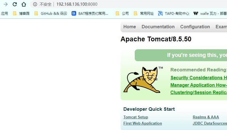
Task: Click the Tomcat cat logo image
Action: [143, 80]
